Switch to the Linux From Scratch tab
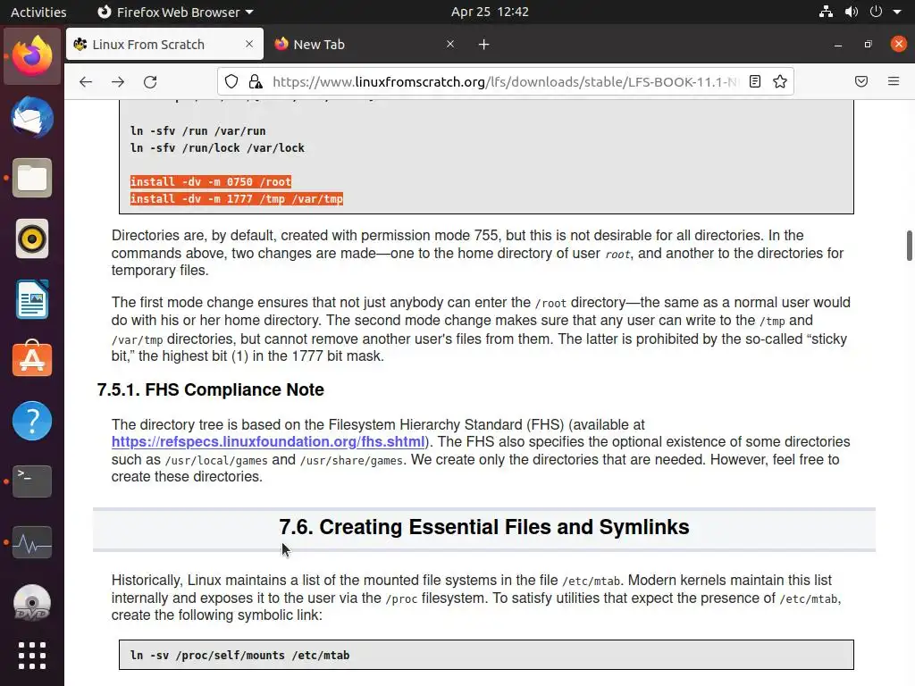Screen dimensions: 915x686 164,45
